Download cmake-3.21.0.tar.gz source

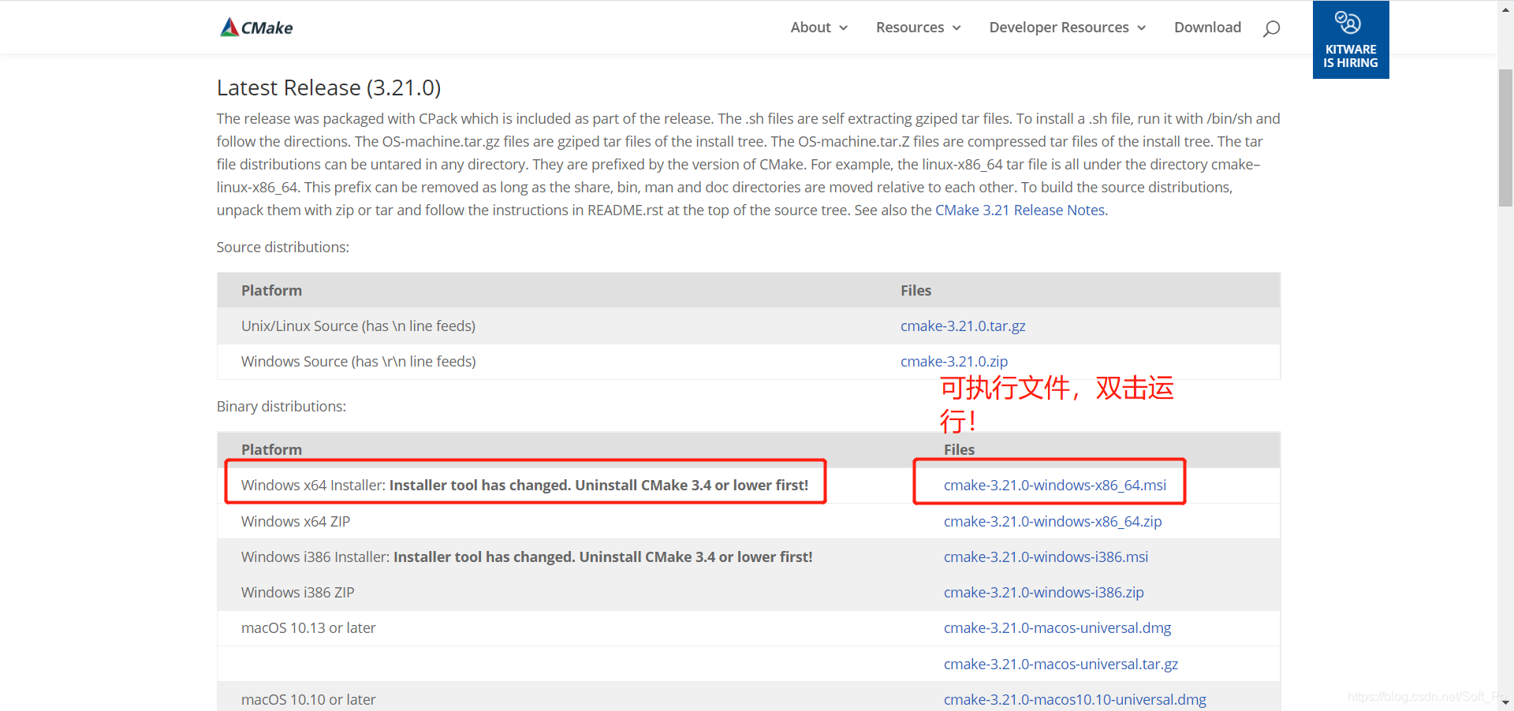coord(963,326)
